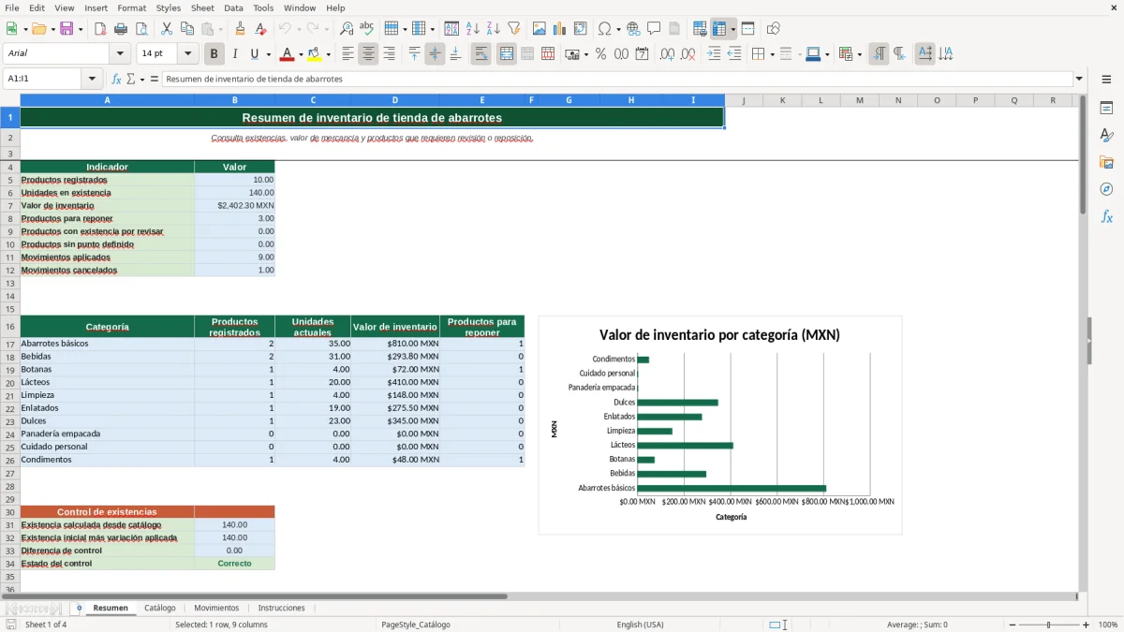Apply the red Font Color swatch
Image resolution: width=1124 pixels, height=632 pixels.
pos(288,54)
